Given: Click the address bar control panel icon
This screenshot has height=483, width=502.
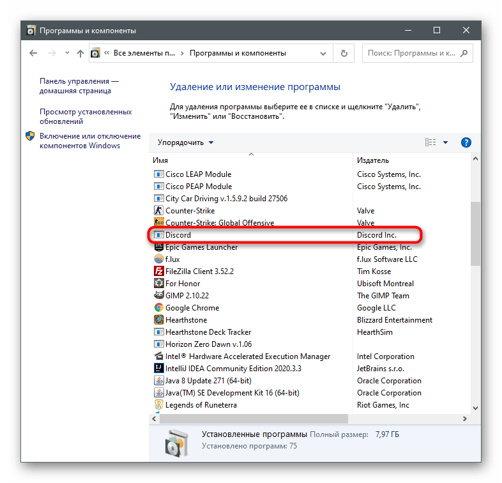Looking at the screenshot, I should click(95, 53).
